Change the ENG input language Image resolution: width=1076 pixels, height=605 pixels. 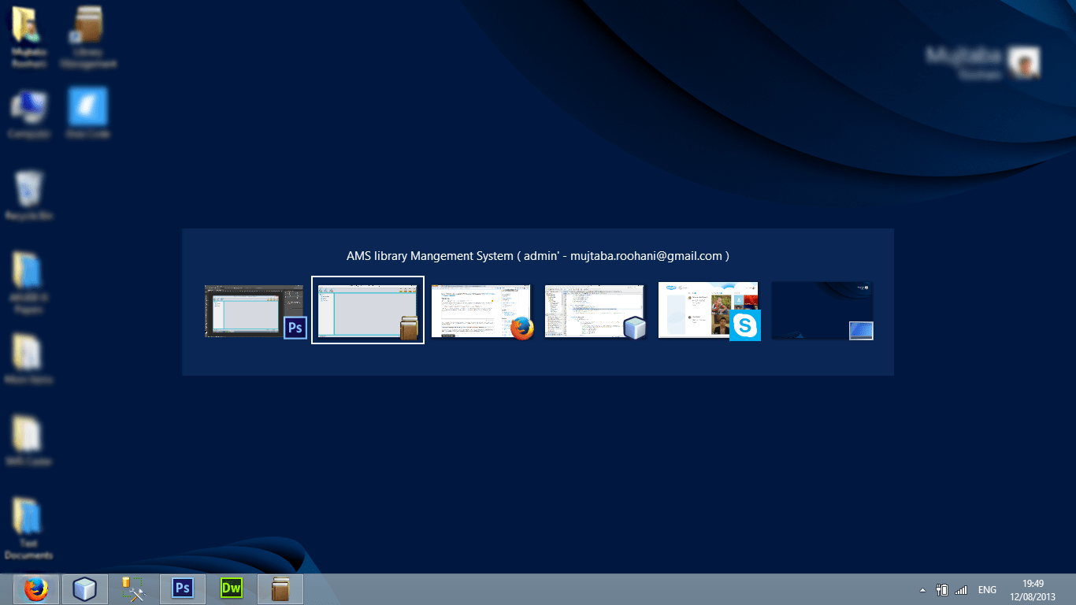click(x=987, y=590)
